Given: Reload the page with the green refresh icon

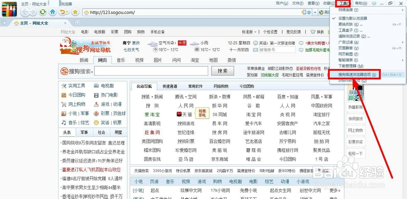Looking at the screenshot, I should [x=43, y=12].
